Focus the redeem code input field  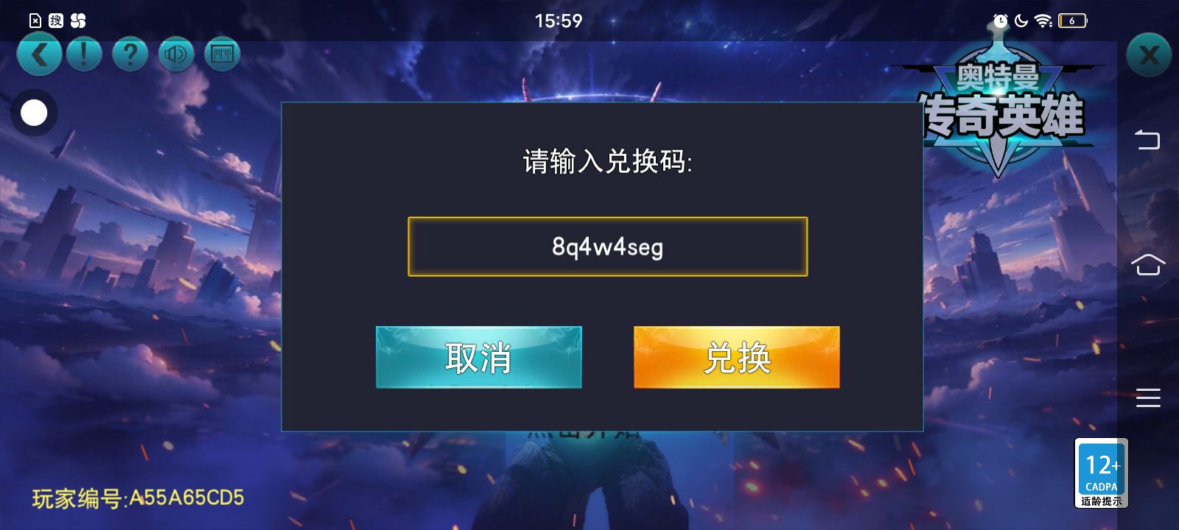point(608,247)
